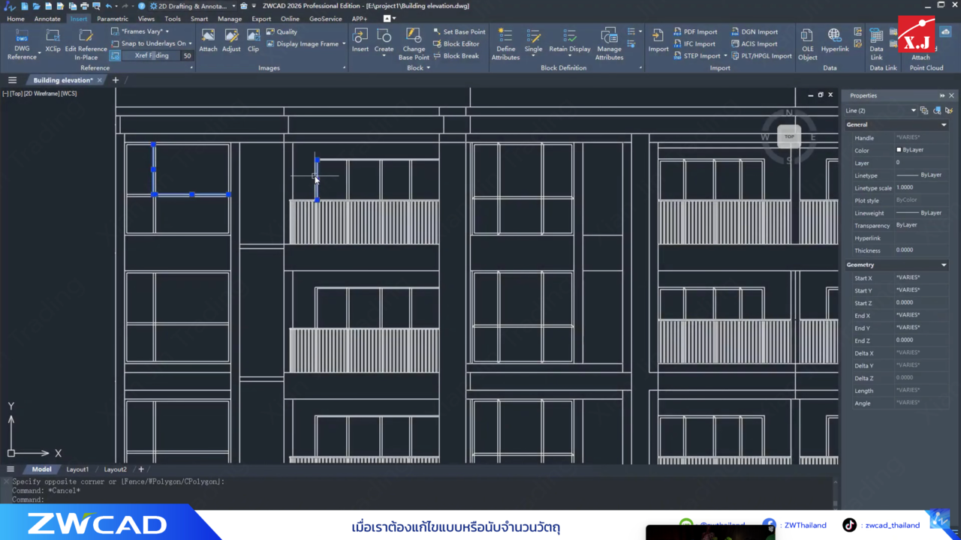This screenshot has height=540, width=961.
Task: Choose IFC Import
Action: tap(694, 43)
